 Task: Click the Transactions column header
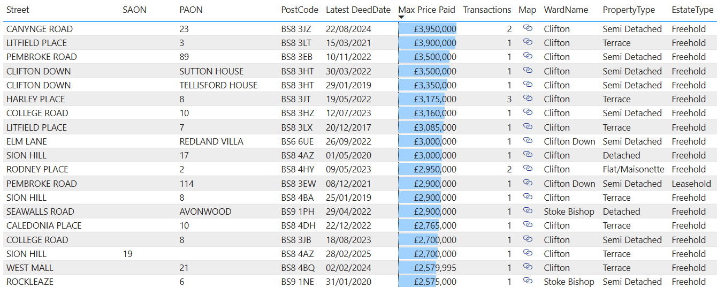pos(487,10)
